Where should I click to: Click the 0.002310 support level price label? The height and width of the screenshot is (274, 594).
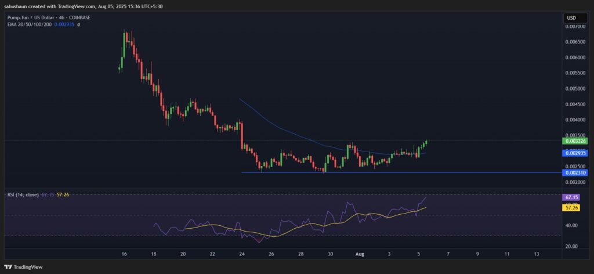574,172
